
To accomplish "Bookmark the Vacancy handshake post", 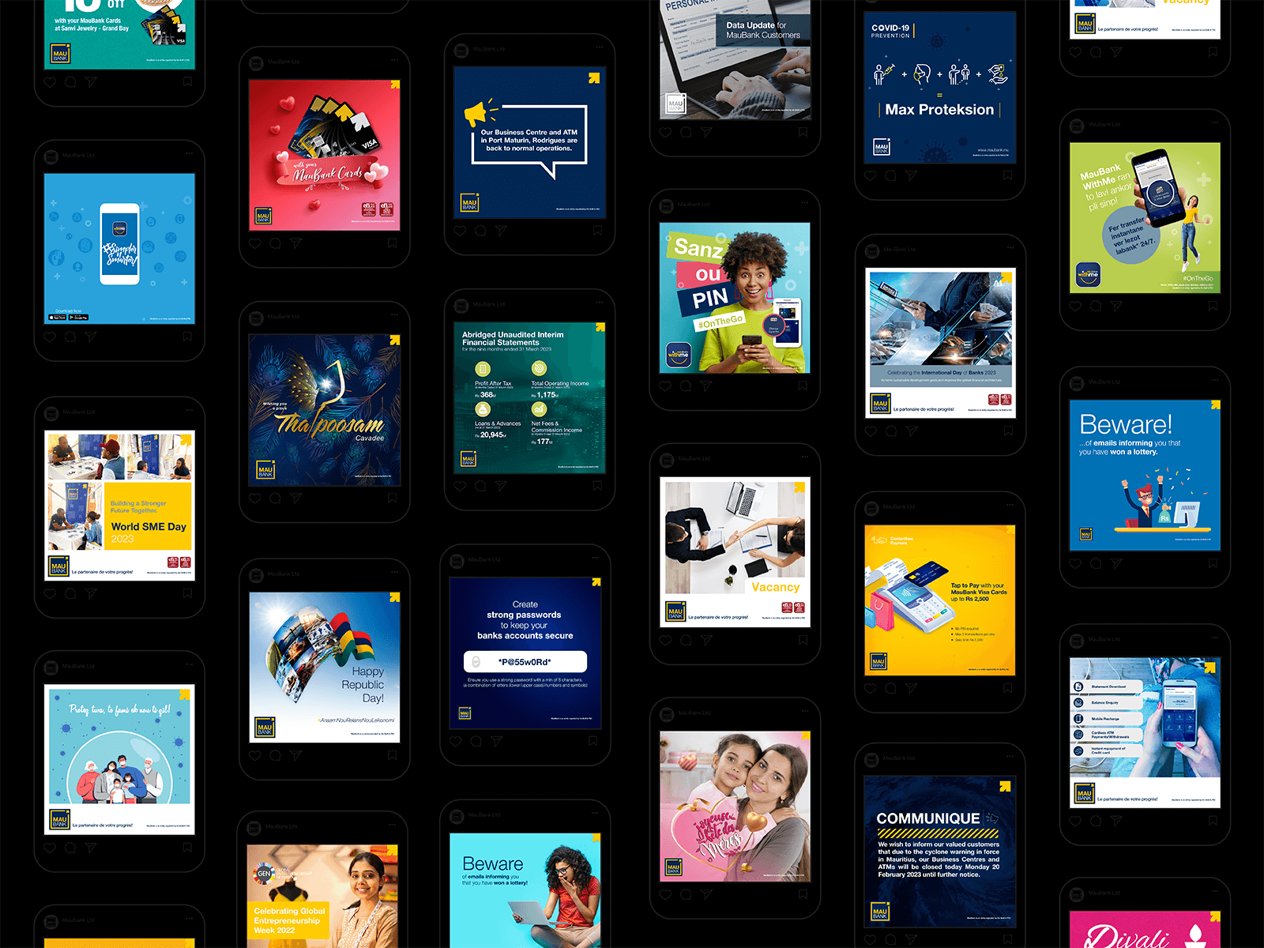I will [x=803, y=640].
